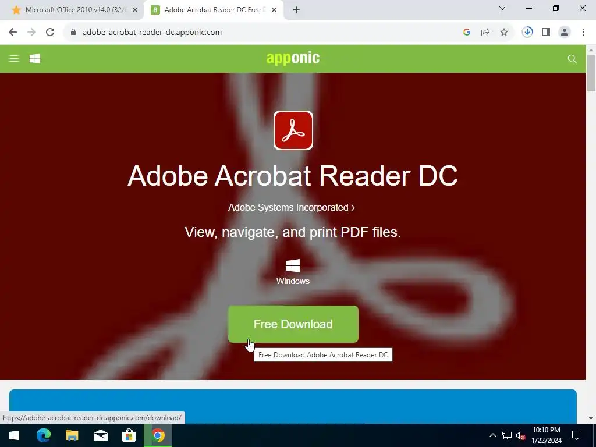Open the apponic hamburger menu
Image resolution: width=596 pixels, height=447 pixels.
coord(14,59)
